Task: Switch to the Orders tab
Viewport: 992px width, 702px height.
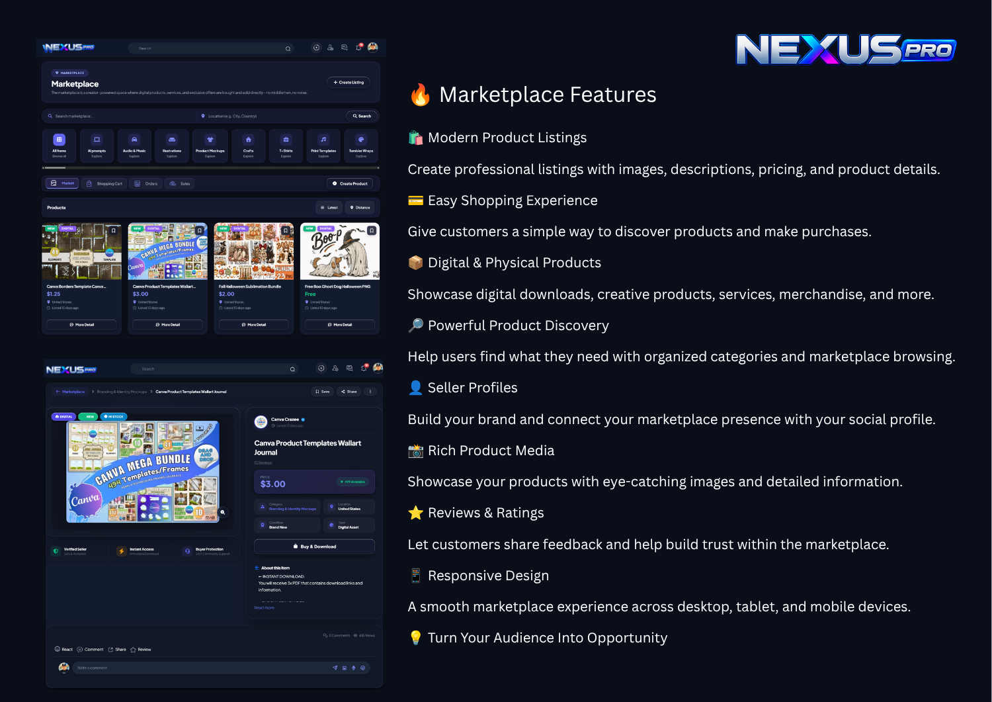Action: [x=146, y=183]
